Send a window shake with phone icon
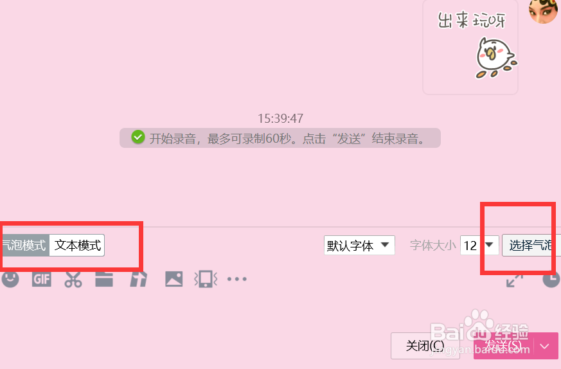This screenshot has width=561, height=369. (x=206, y=279)
